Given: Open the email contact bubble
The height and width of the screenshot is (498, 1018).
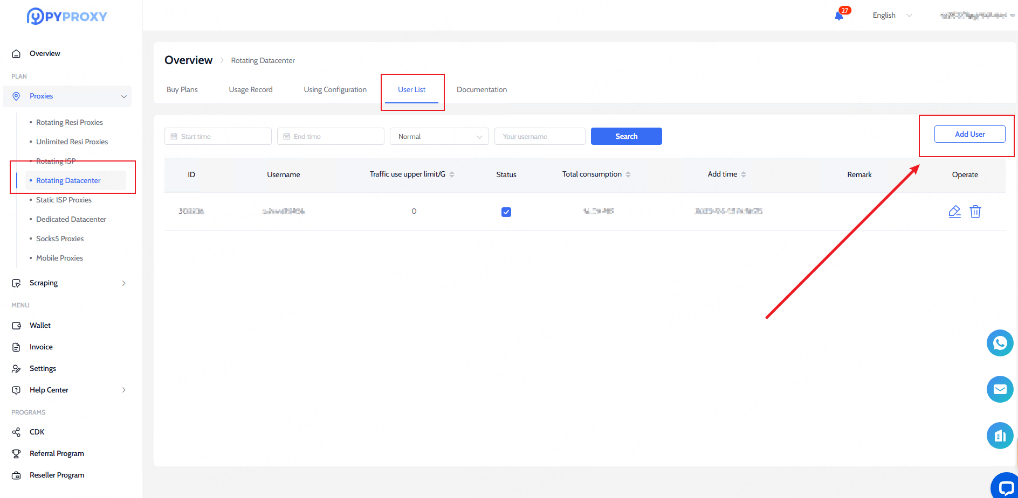Looking at the screenshot, I should coord(1000,389).
